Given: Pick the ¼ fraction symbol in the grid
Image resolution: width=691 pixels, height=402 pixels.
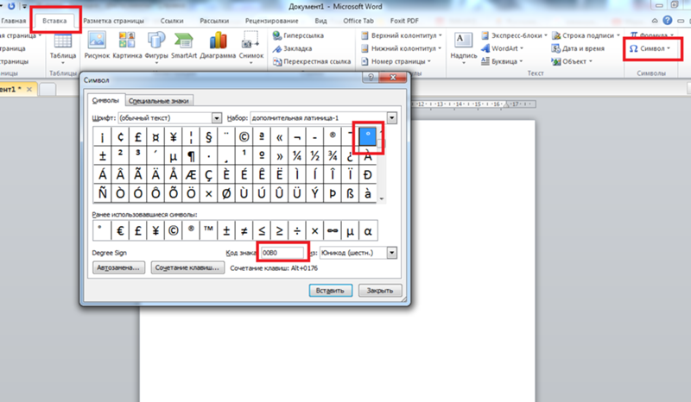Looking at the screenshot, I should 297,156.
